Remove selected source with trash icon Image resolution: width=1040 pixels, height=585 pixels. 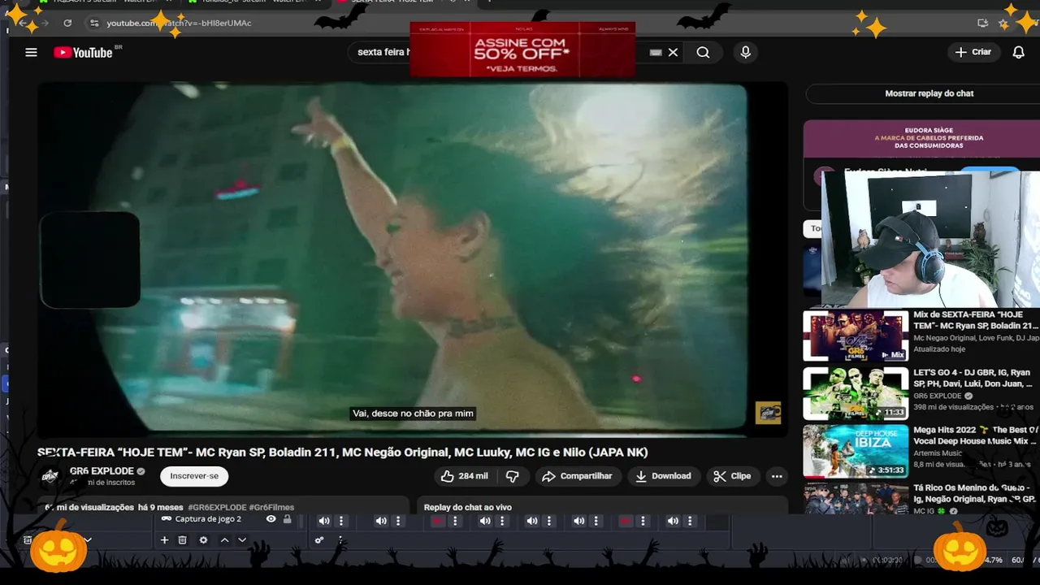(182, 539)
